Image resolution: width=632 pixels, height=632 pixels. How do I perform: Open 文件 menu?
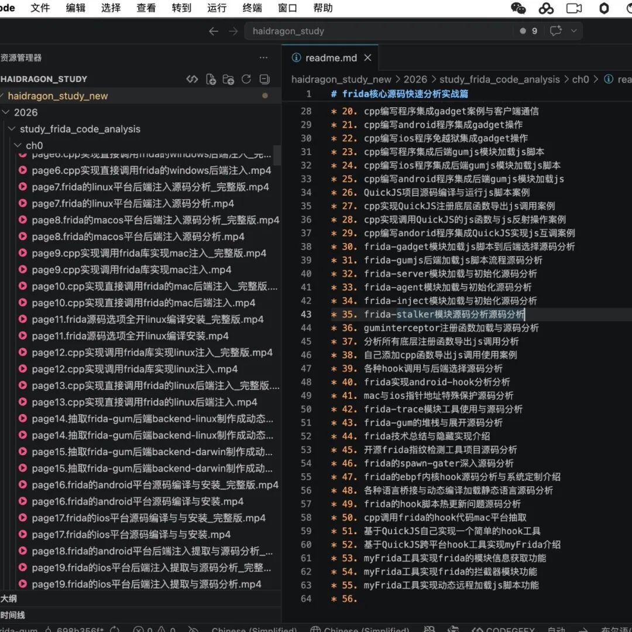pos(40,8)
